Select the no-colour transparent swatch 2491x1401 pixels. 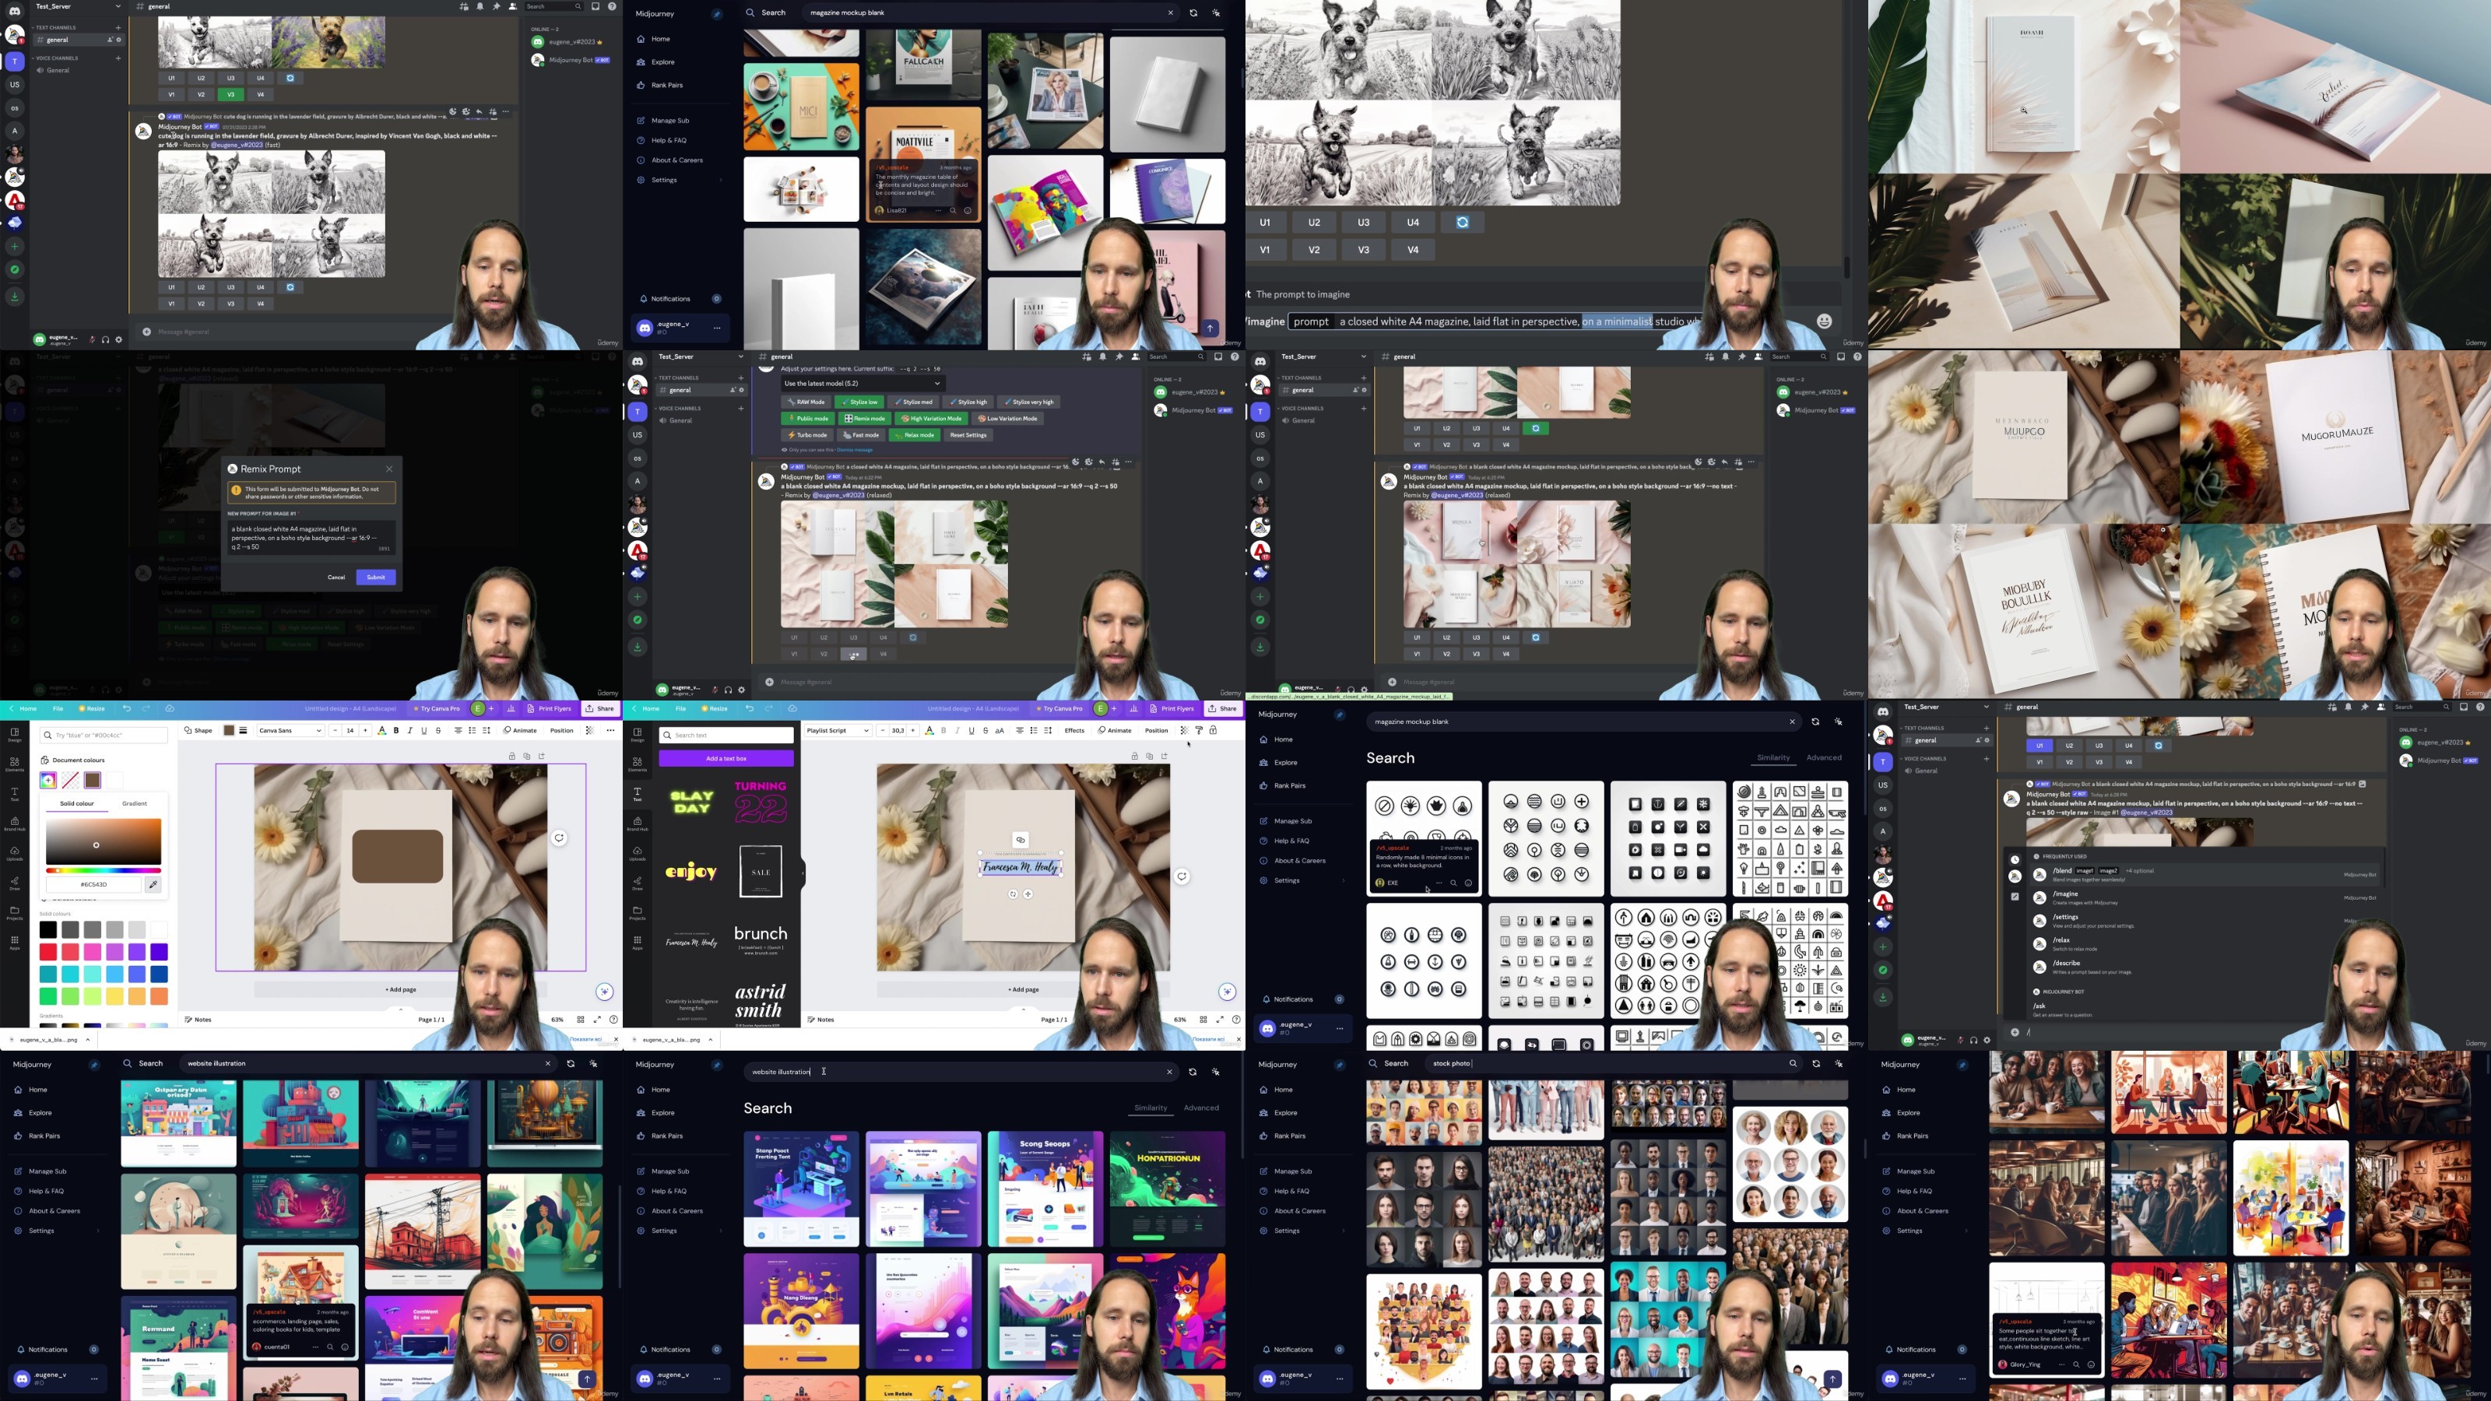coord(71,780)
